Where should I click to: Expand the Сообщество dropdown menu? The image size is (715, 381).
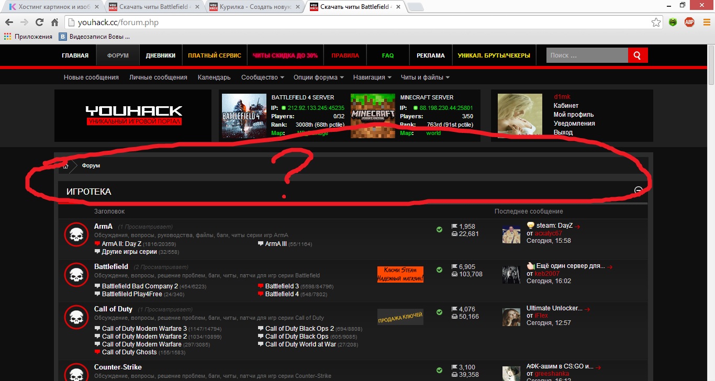[x=262, y=77]
